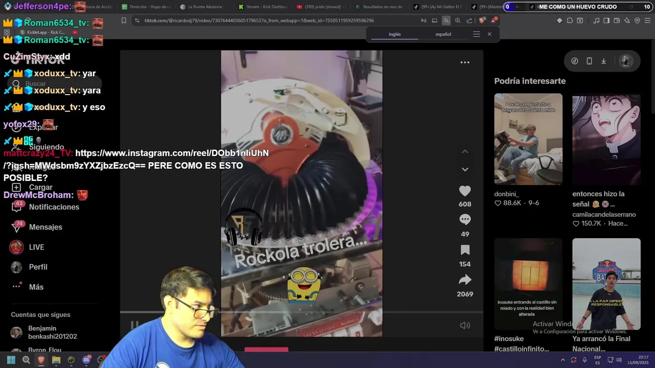Open the profile avatar in TikTok top-right
The height and width of the screenshot is (368, 655).
click(626, 61)
